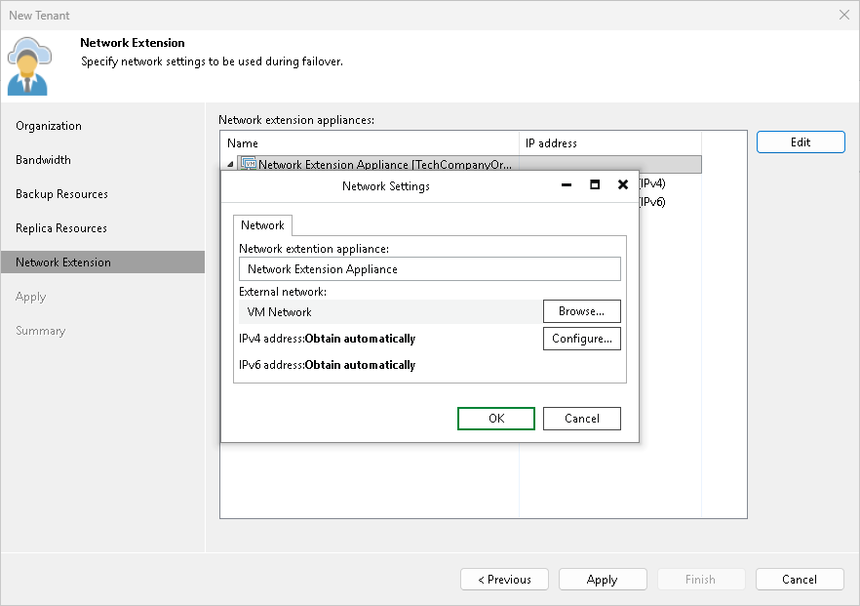Confirm network settings with OK
Viewport: 860px width, 606px height.
click(495, 418)
